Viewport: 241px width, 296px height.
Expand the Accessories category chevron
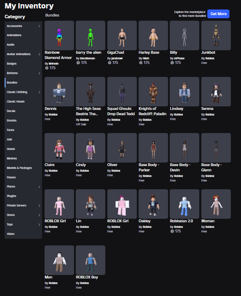39,26
